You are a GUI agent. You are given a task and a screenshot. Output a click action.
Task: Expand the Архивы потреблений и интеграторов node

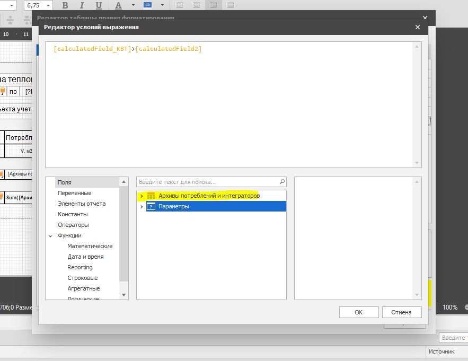tap(142, 196)
